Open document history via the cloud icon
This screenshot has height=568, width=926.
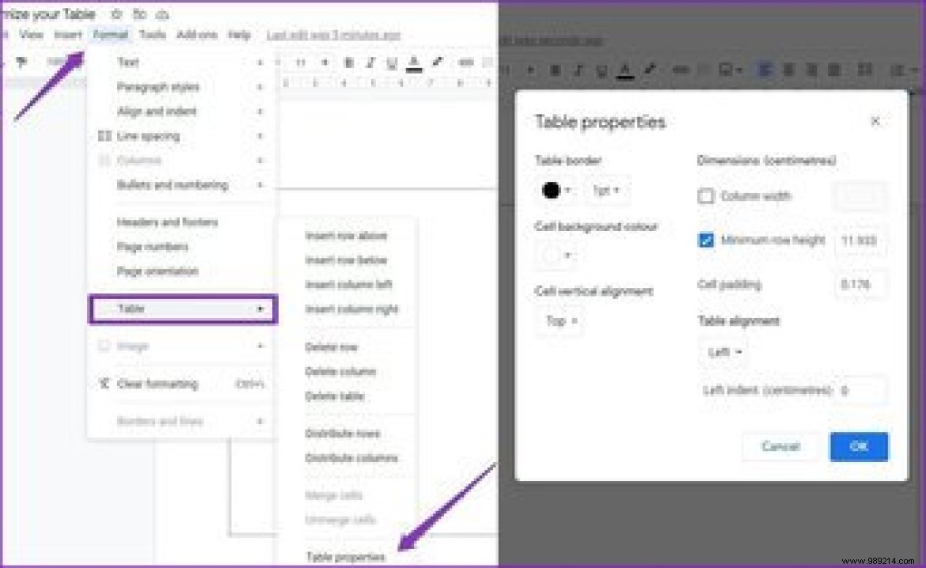[163, 14]
